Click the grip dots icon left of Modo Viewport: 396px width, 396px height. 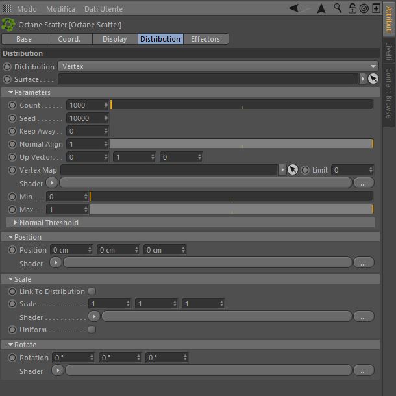pos(7,9)
